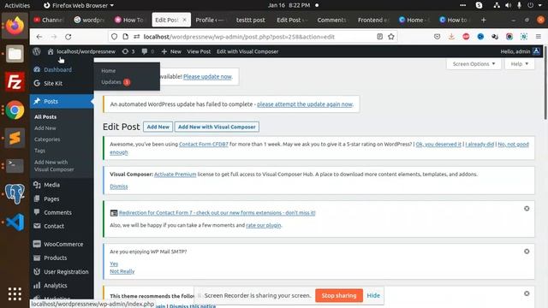The height and width of the screenshot is (308, 548).
Task: Click the User Registration sidebar icon
Action: (x=37, y=271)
